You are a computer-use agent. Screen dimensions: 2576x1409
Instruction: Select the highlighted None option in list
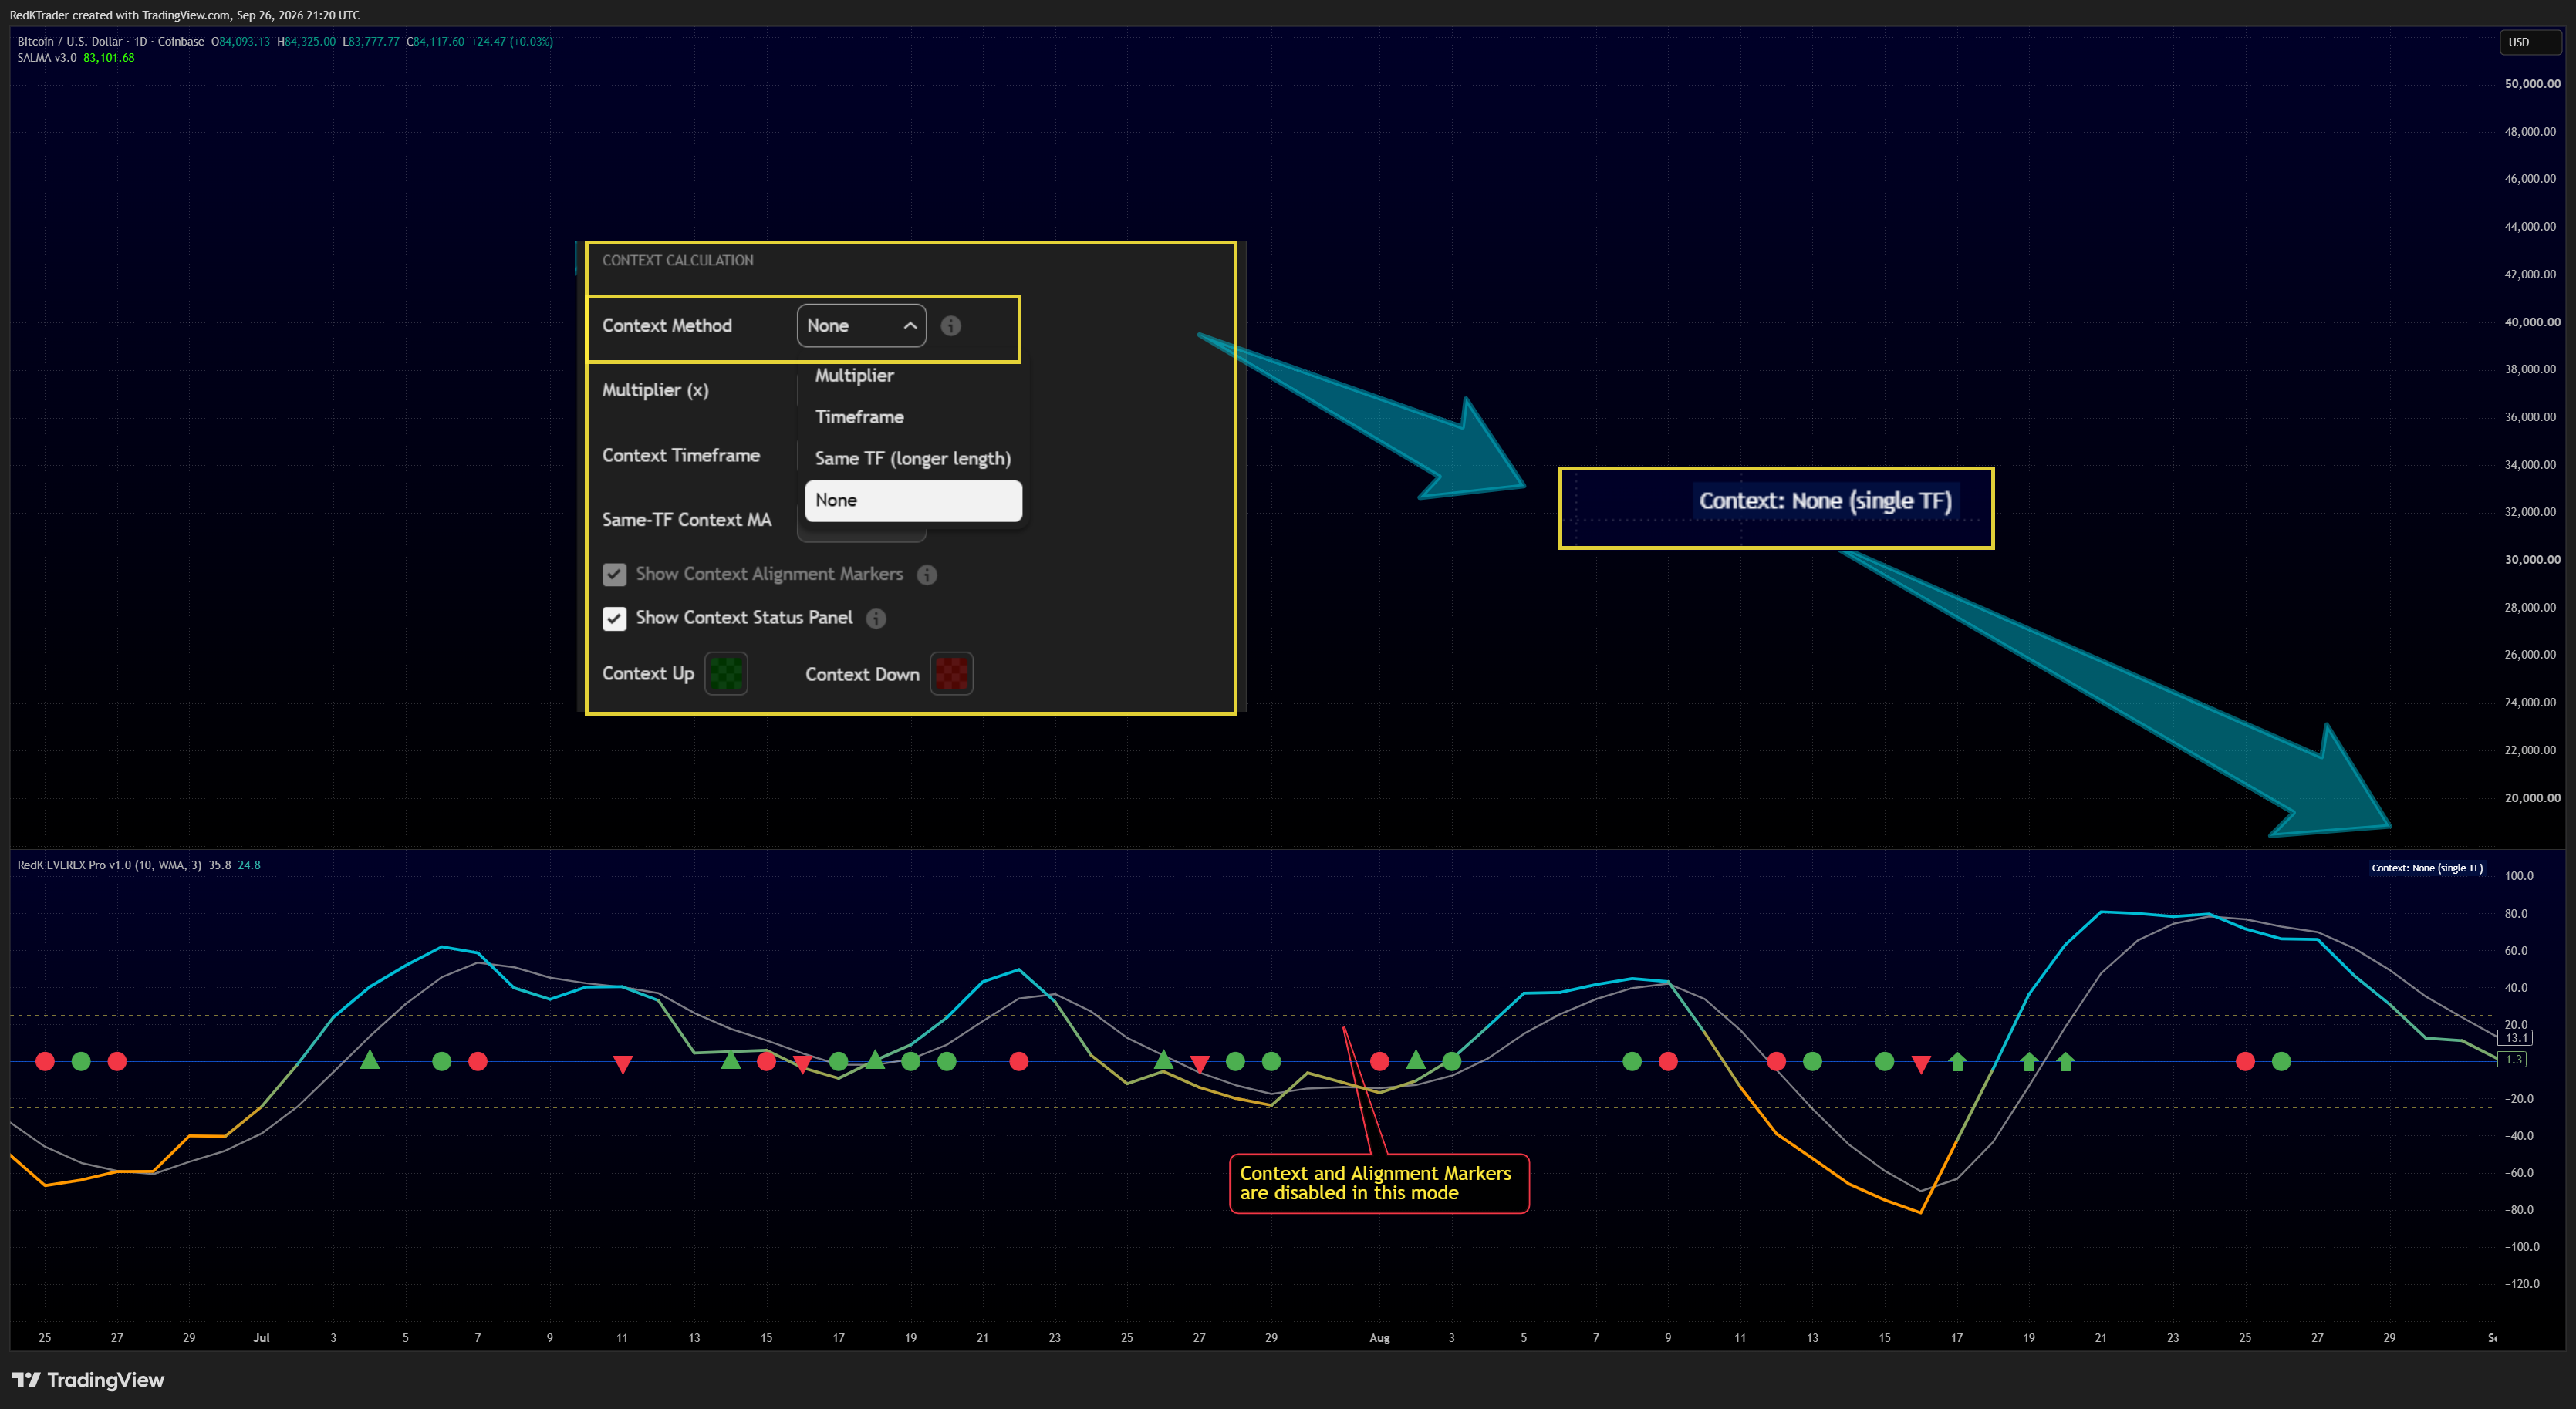[x=913, y=501]
